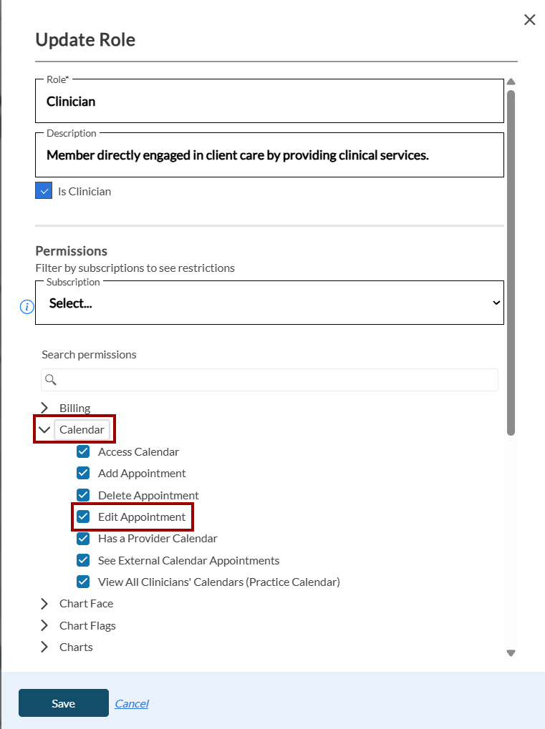Disable See External Calendar Appointments

pos(83,560)
